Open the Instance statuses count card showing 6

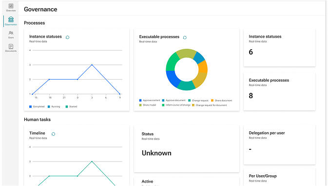(x=279, y=48)
